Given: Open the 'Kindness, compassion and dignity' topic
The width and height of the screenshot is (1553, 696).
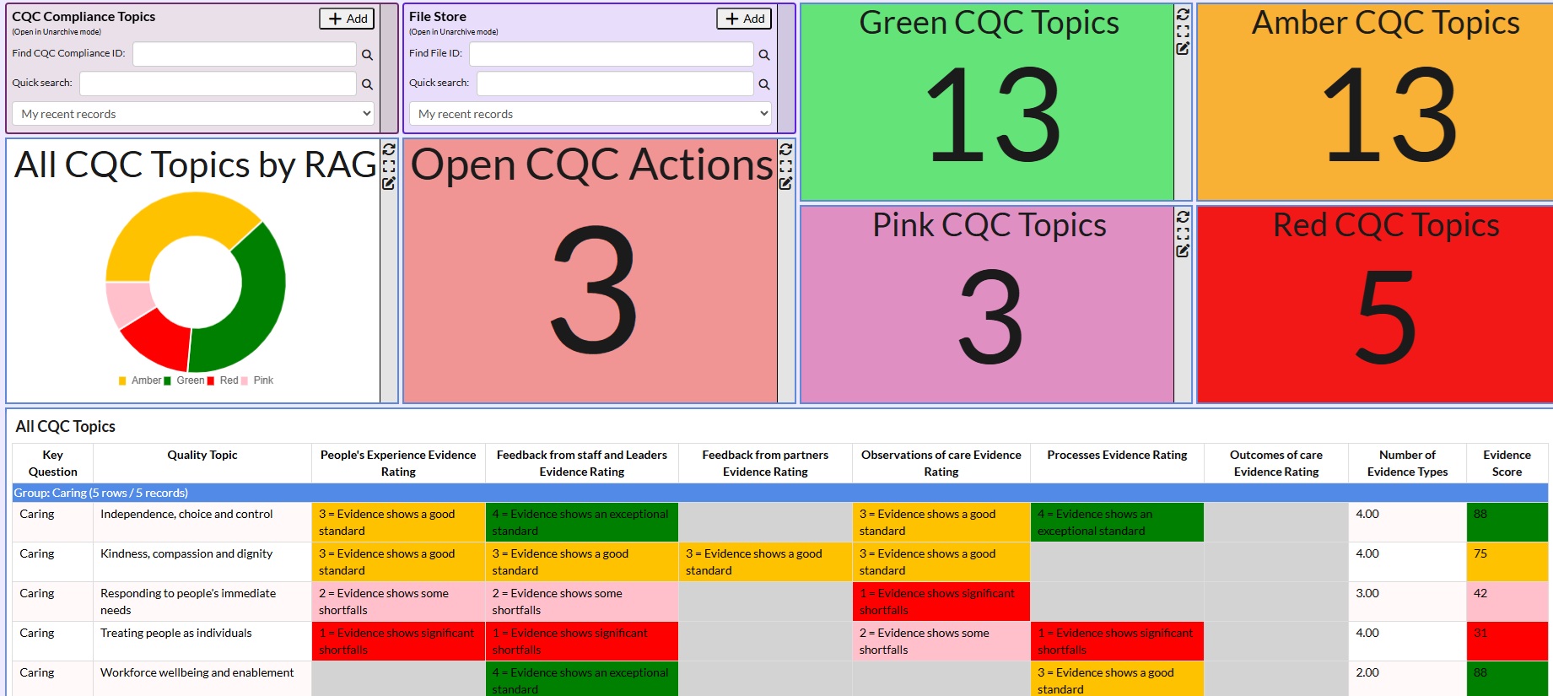Looking at the screenshot, I should [x=186, y=553].
